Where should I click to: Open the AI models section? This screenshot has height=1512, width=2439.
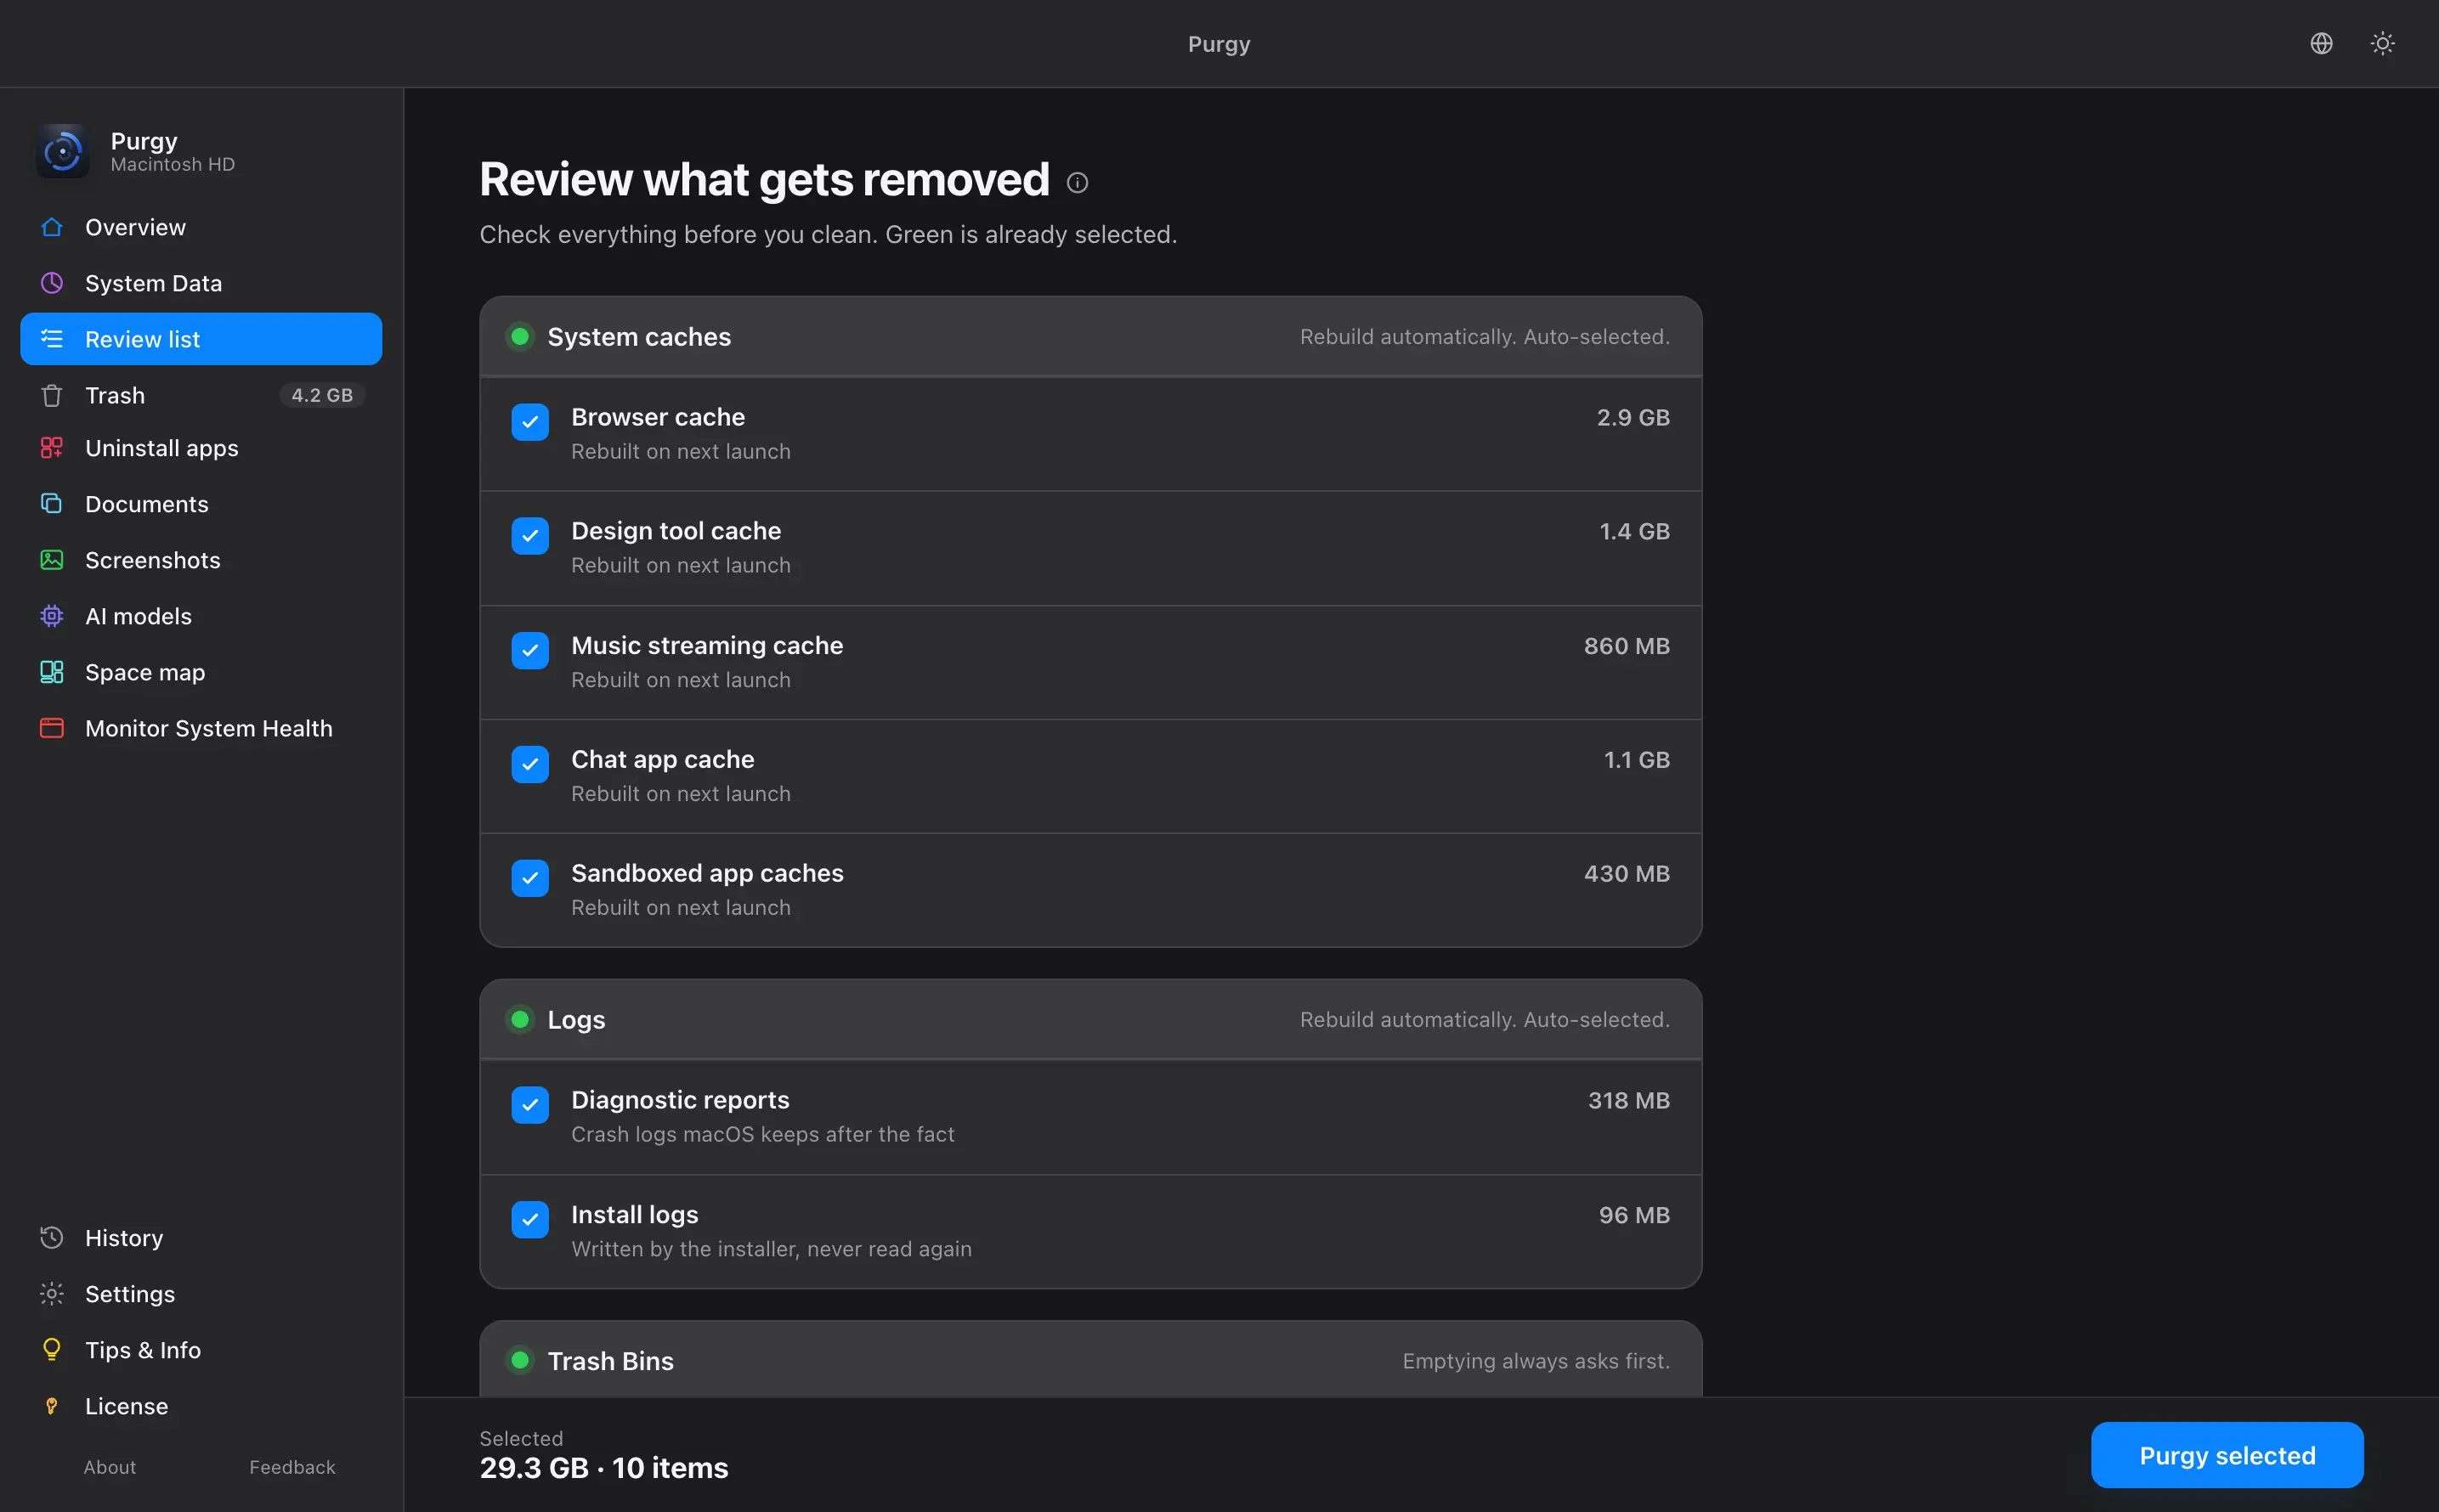201,616
